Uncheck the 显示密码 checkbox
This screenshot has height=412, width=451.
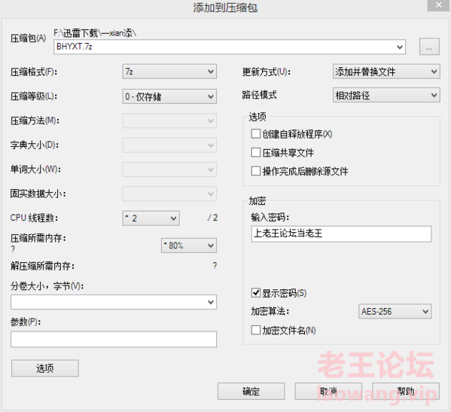256,293
